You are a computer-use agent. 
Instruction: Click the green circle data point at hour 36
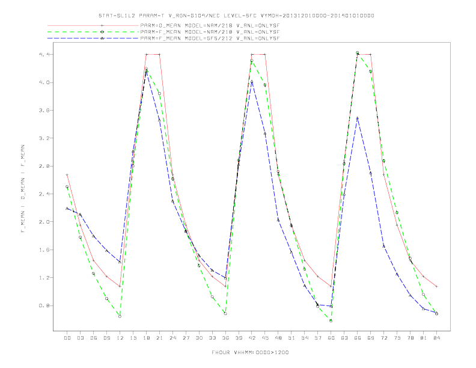pos(225,313)
